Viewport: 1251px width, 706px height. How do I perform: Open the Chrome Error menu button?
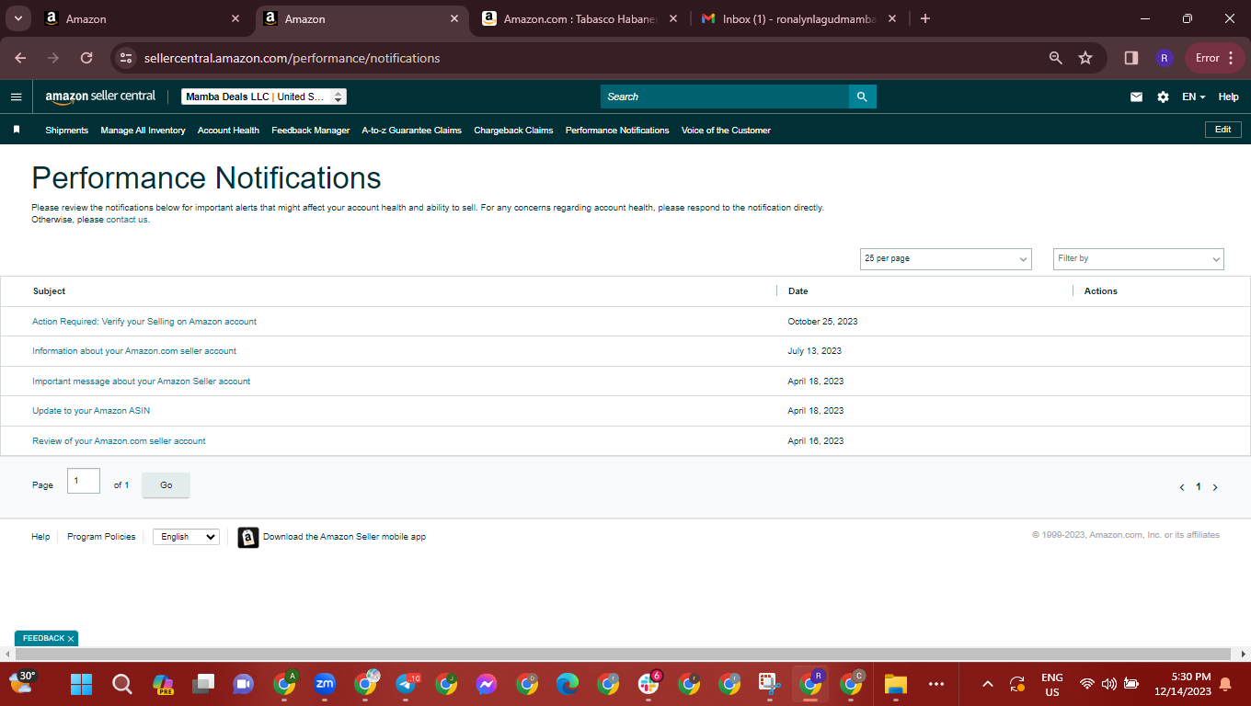tap(1215, 58)
